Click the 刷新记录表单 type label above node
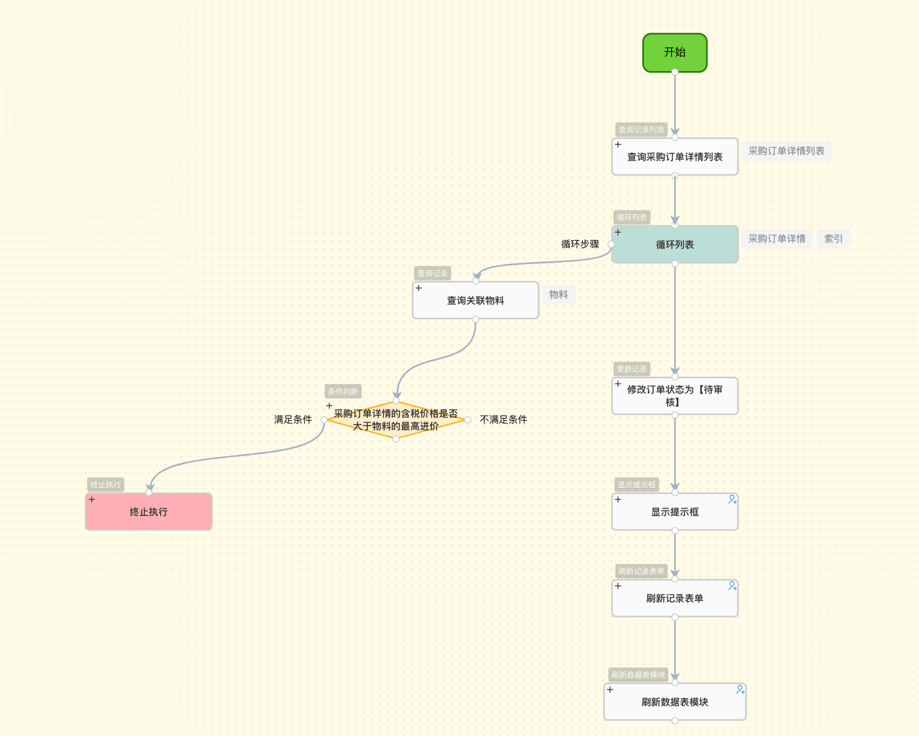The image size is (919, 736). [x=641, y=571]
